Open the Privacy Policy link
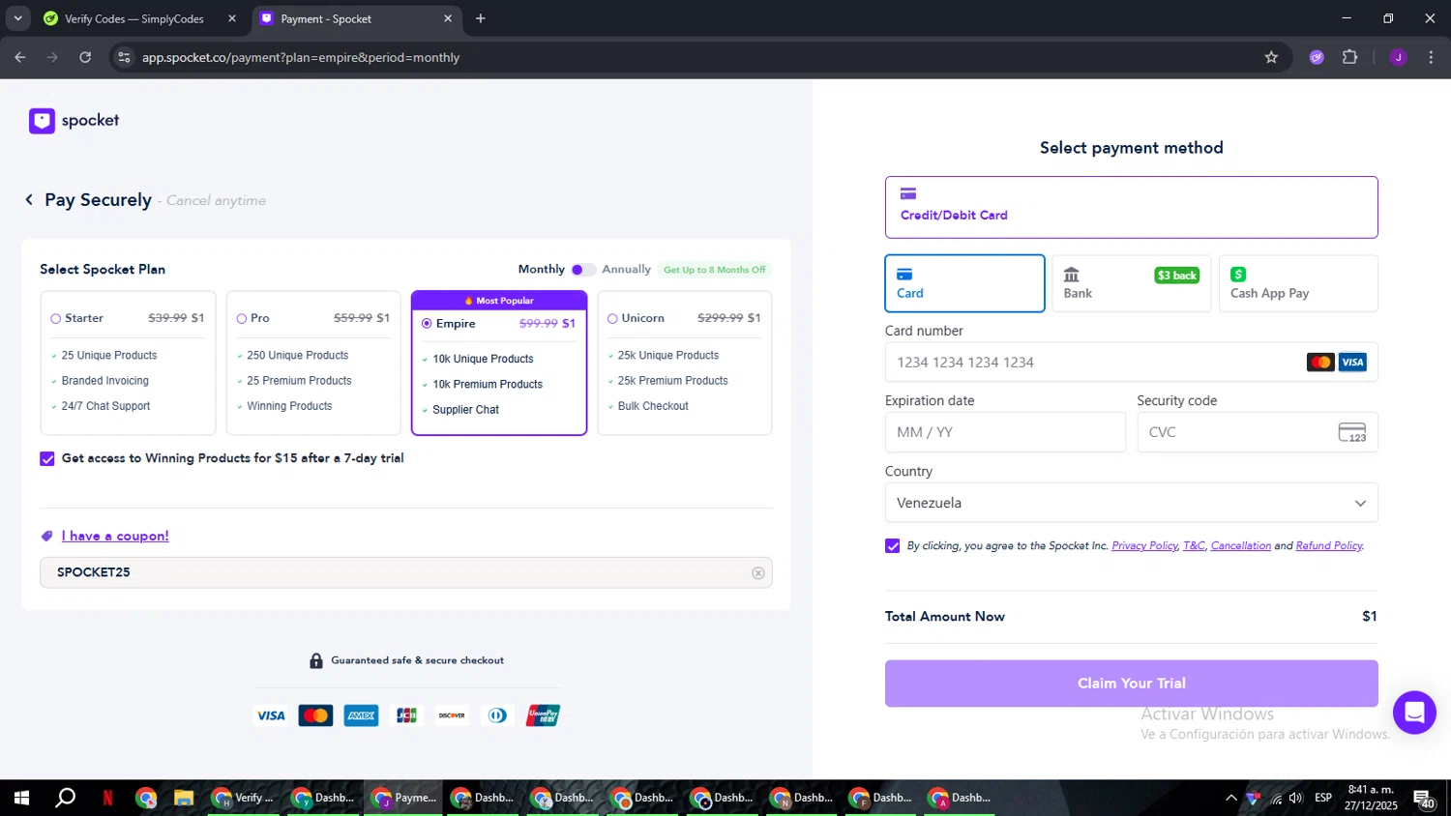This screenshot has width=1451, height=816. tap(1144, 546)
